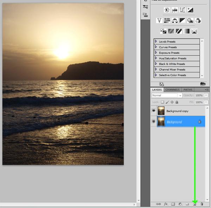Open the blend mode Normal dropdown
The height and width of the screenshot is (208, 211).
tap(167, 95)
